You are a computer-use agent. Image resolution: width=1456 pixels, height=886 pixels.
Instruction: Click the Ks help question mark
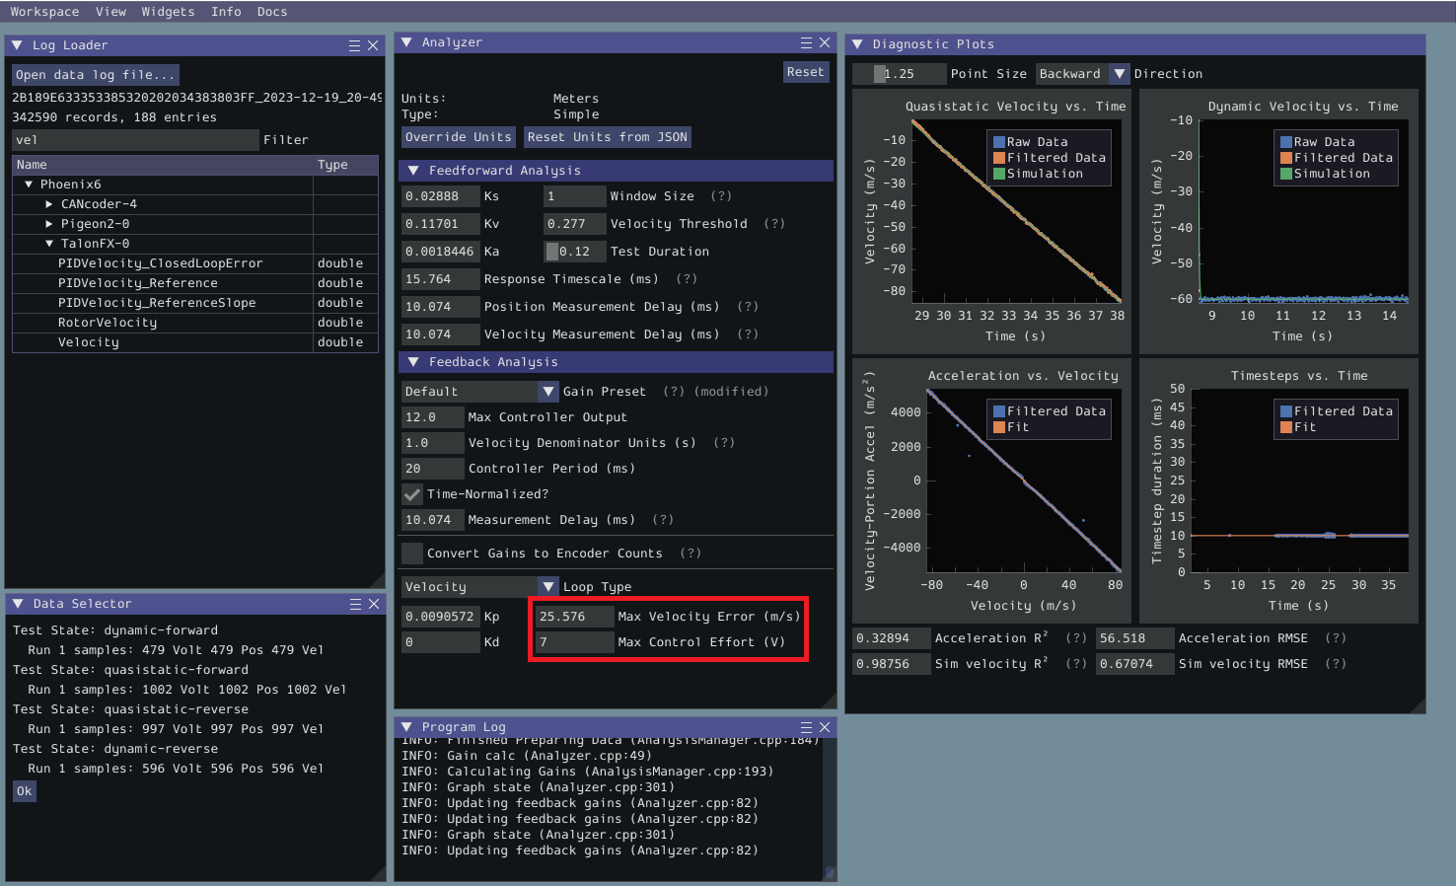pyautogui.click(x=721, y=196)
